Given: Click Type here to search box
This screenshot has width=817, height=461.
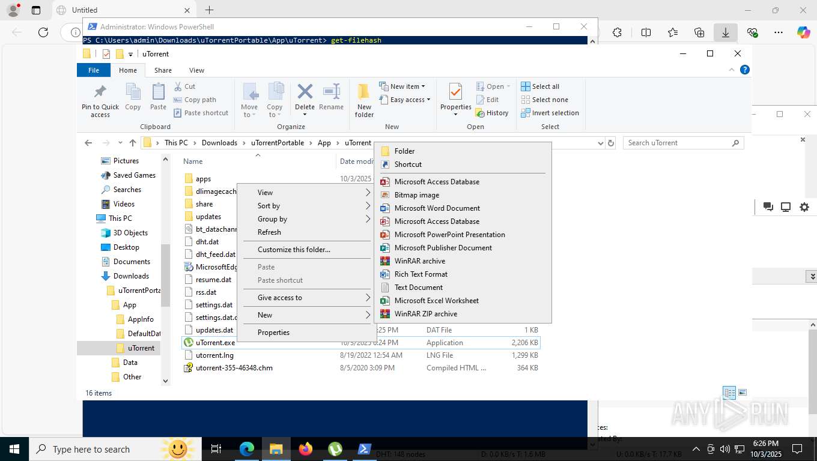Looking at the screenshot, I should click(114, 449).
